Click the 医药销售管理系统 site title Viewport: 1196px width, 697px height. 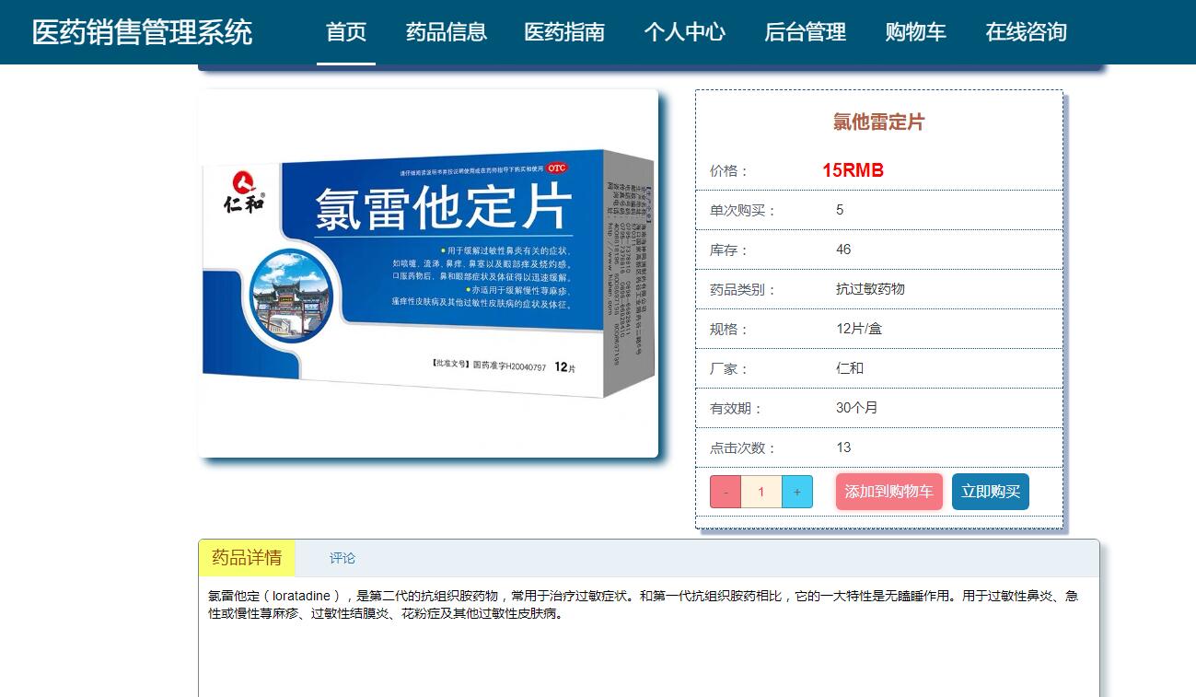pos(142,32)
